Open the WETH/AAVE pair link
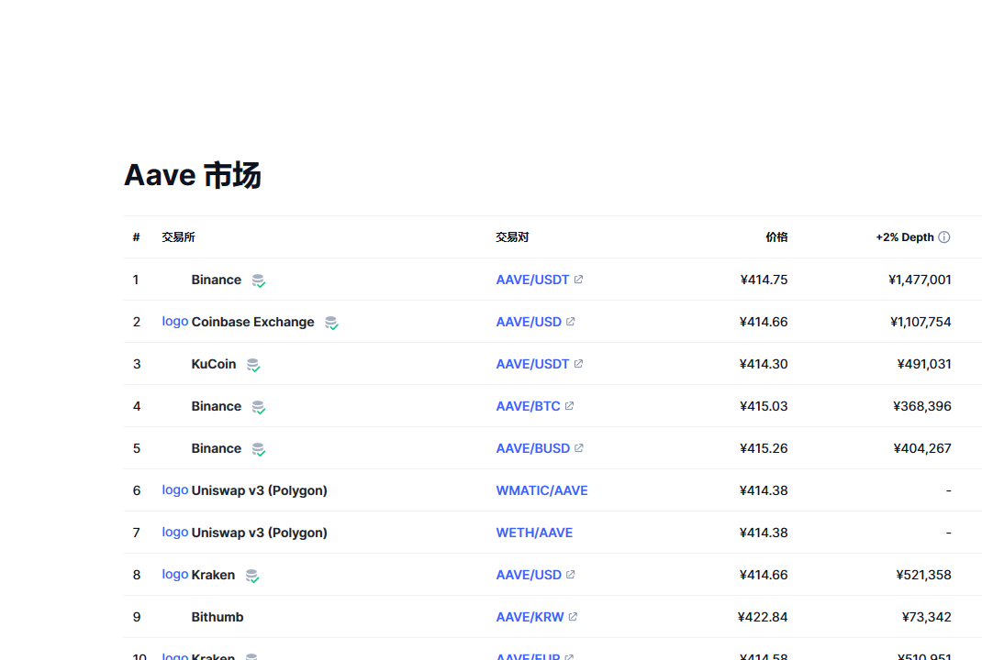Screen dimensions: 982x660 point(534,533)
